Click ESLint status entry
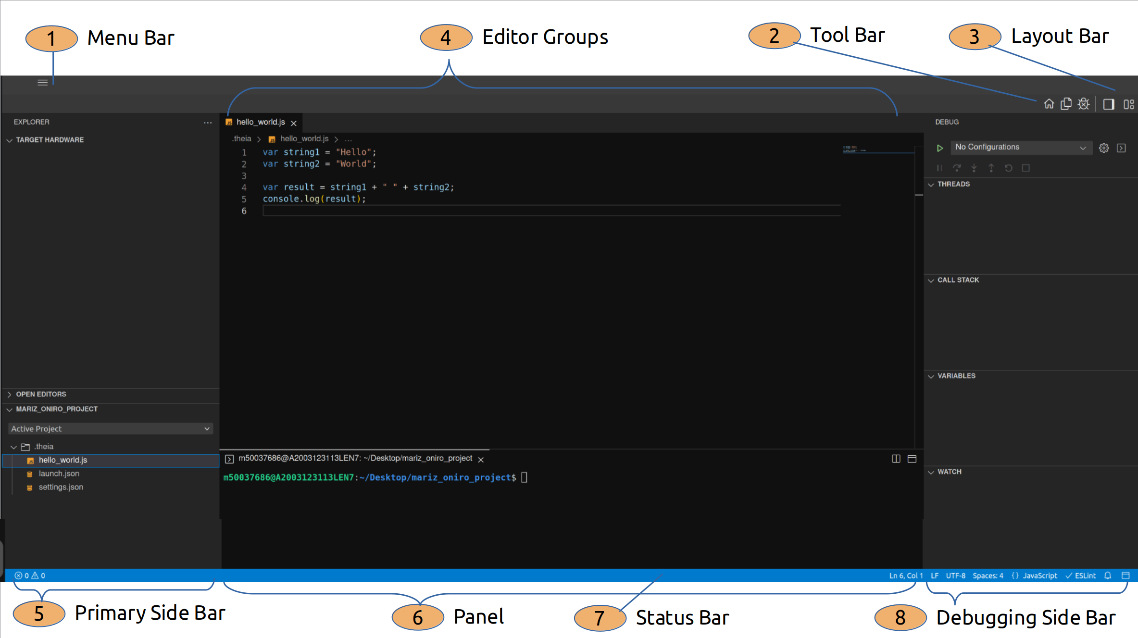 [x=1081, y=575]
